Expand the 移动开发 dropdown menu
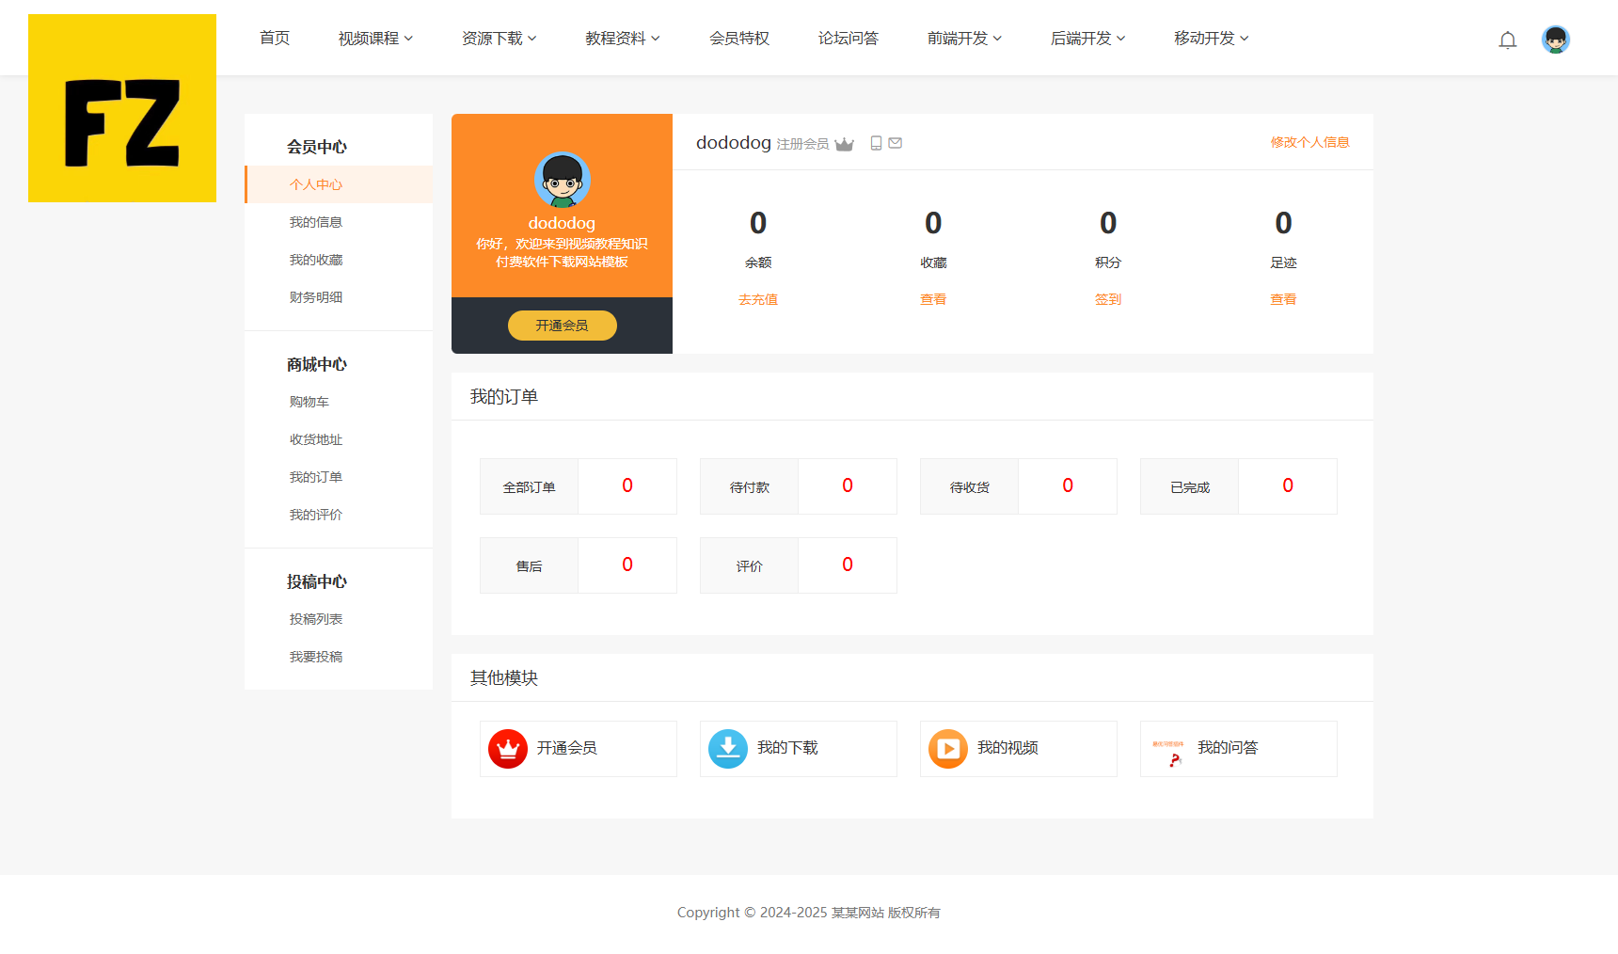 (1211, 39)
